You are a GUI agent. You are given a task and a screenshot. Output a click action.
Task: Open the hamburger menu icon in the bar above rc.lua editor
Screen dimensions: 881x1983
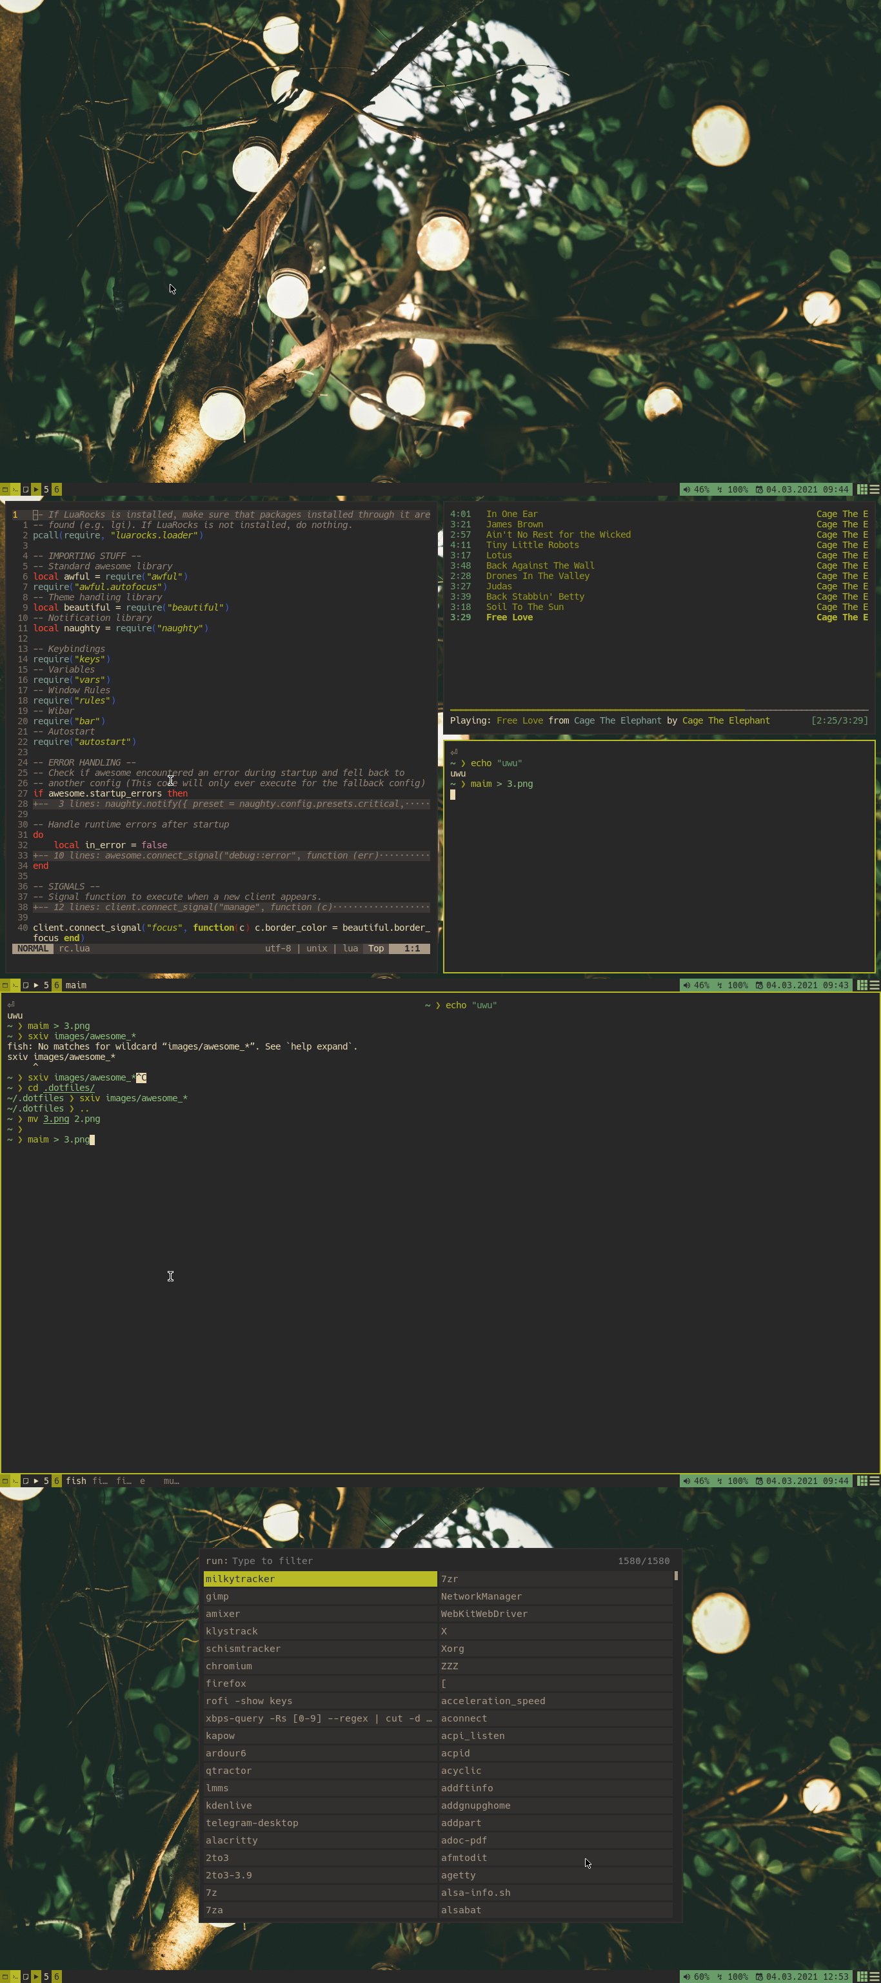[874, 489]
